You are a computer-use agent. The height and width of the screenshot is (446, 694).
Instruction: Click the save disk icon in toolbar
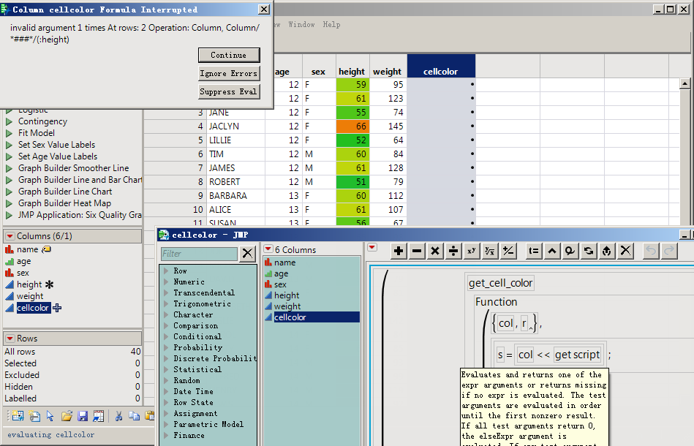click(82, 416)
